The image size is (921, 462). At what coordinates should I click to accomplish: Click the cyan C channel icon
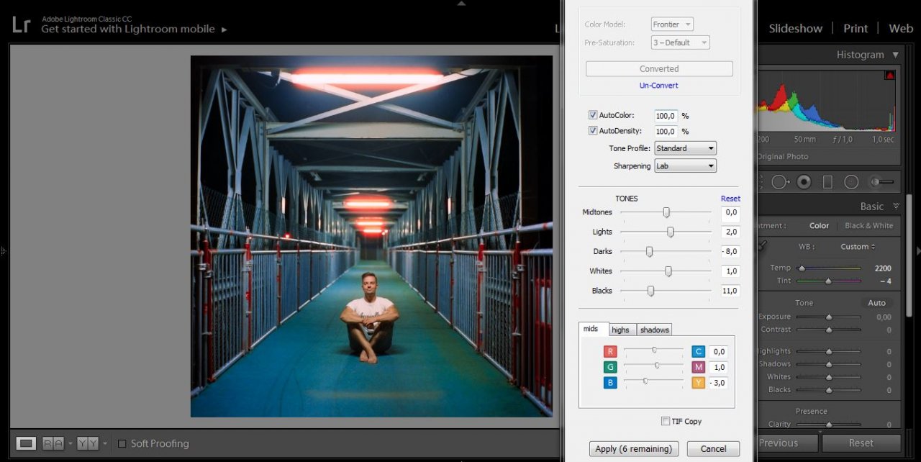coord(698,352)
